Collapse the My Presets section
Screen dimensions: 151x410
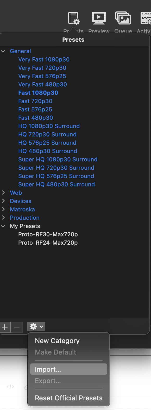point(3,226)
